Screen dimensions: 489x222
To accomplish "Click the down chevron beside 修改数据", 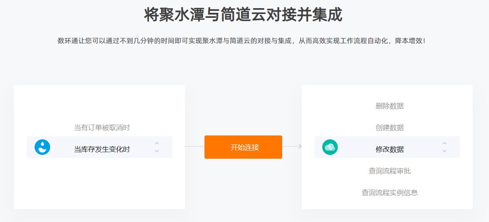I will click(x=444, y=151).
